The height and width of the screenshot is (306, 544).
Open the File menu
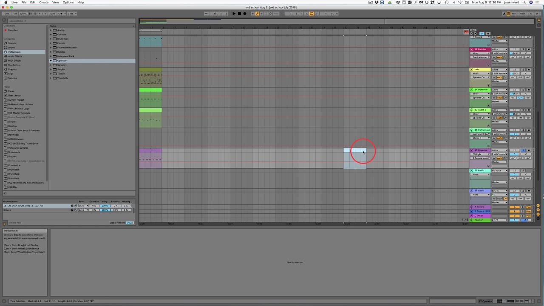point(24,3)
